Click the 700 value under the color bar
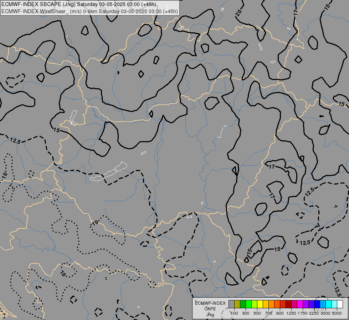349x320 pixels. click(268, 313)
